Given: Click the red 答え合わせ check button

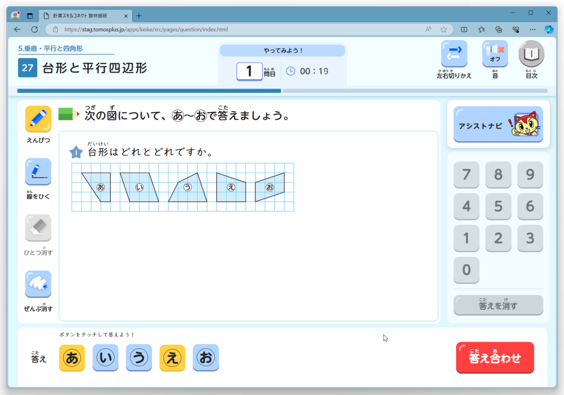Looking at the screenshot, I should tap(495, 358).
